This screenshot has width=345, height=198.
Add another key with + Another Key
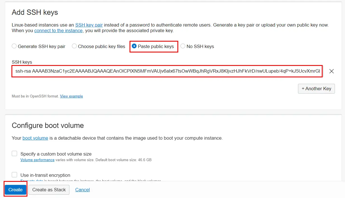[316, 89]
